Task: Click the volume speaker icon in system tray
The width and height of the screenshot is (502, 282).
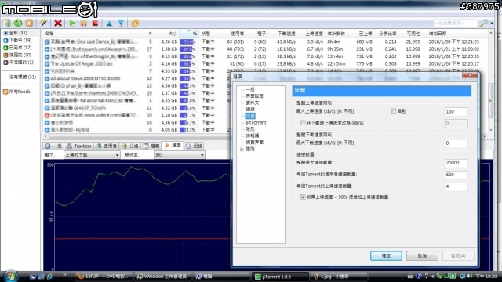Action: click(x=470, y=276)
